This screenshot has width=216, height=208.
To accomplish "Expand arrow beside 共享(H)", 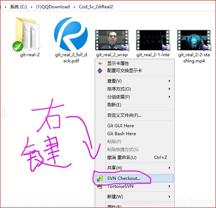I will (x=170, y=168).
